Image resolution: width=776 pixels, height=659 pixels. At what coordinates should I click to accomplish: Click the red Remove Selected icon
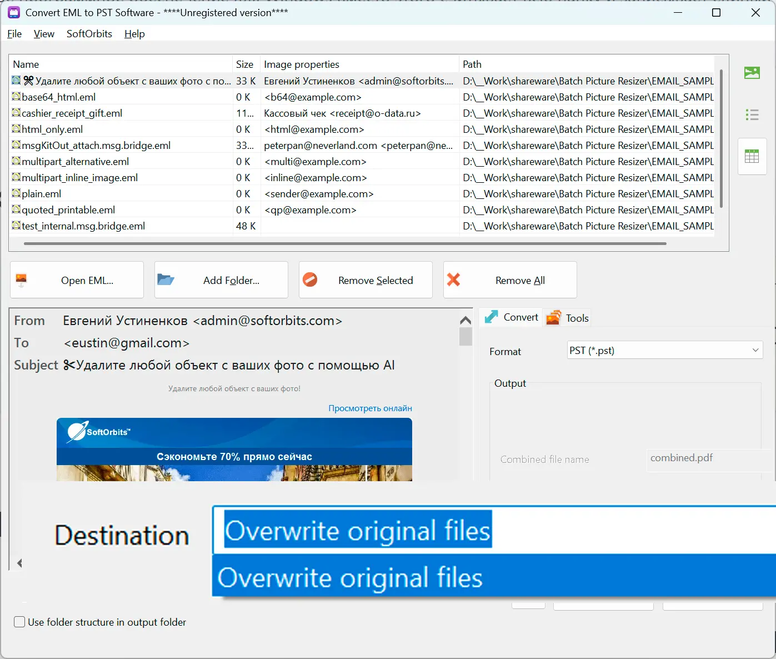(x=310, y=279)
